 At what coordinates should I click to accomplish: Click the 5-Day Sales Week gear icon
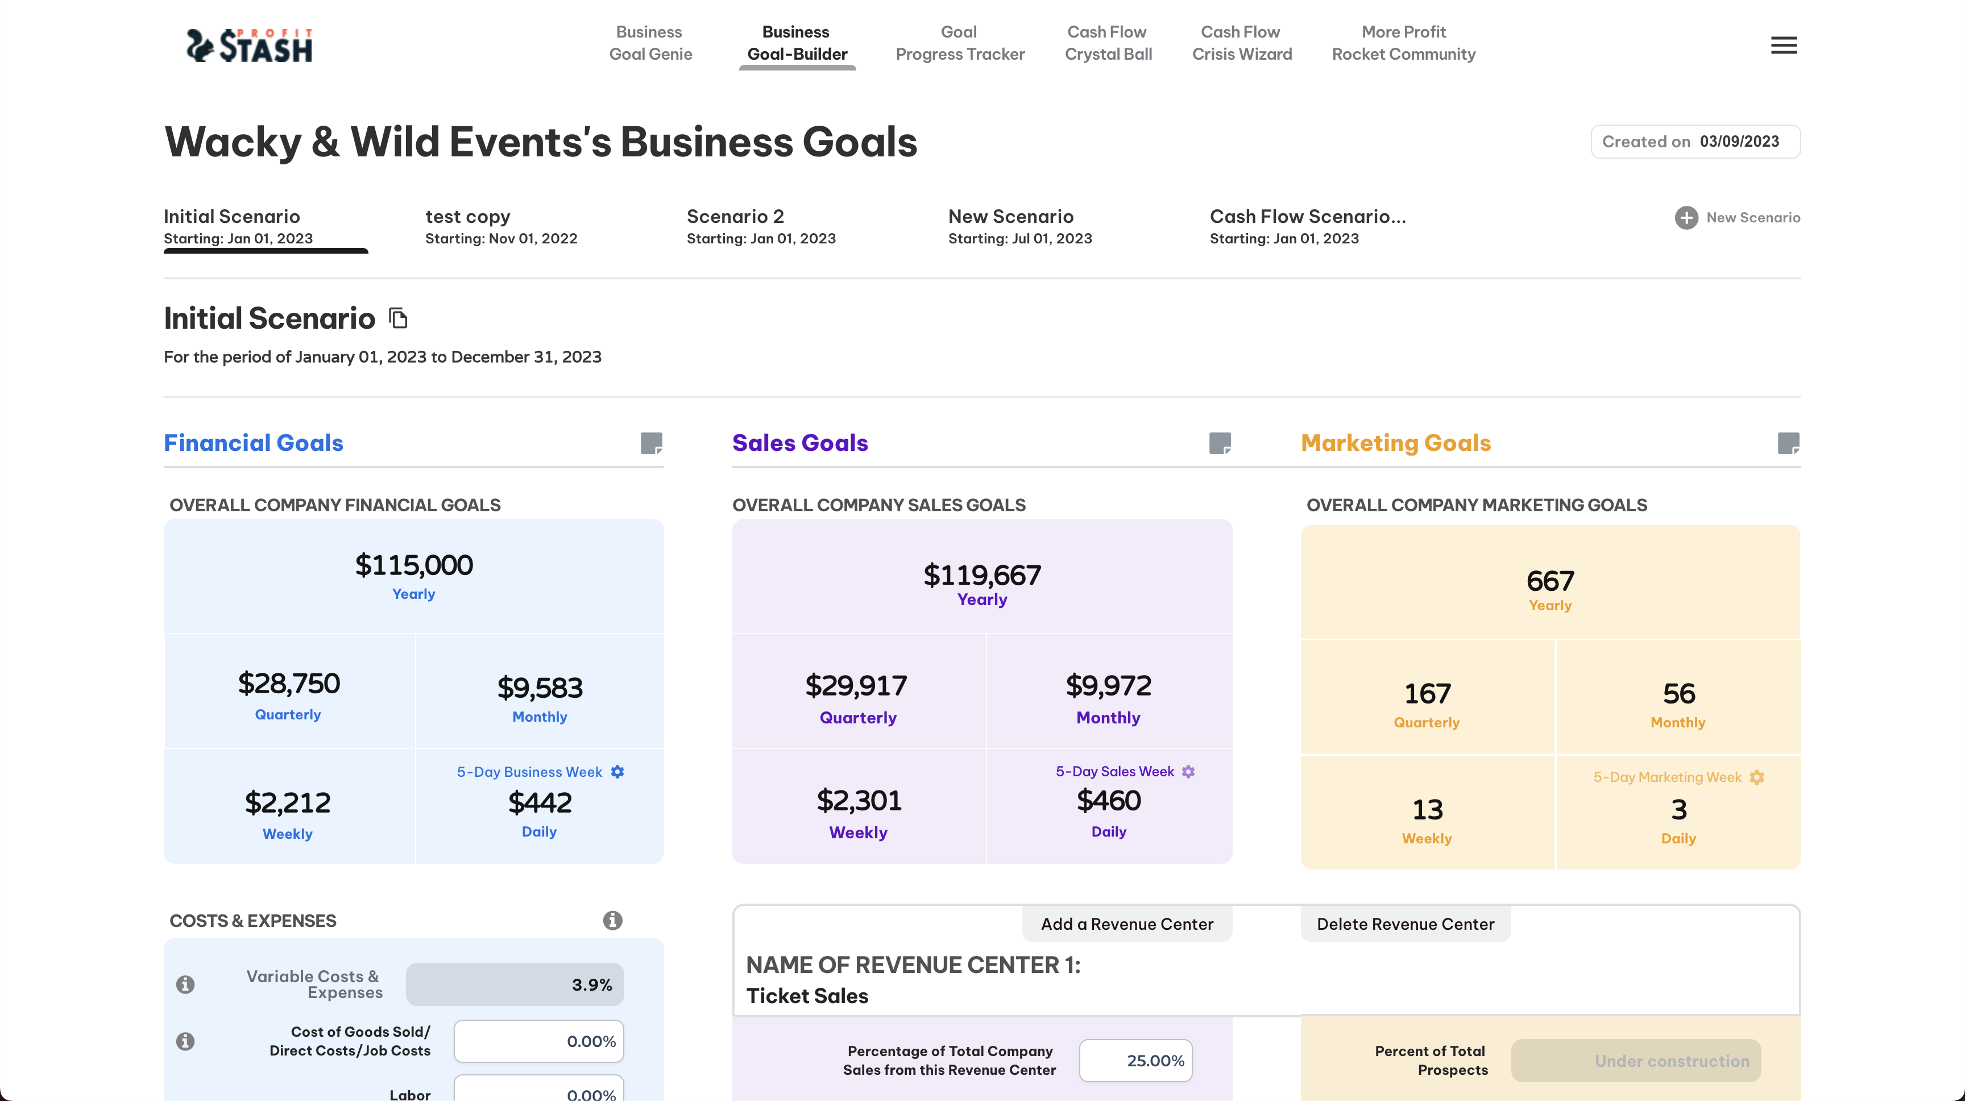(x=1188, y=771)
